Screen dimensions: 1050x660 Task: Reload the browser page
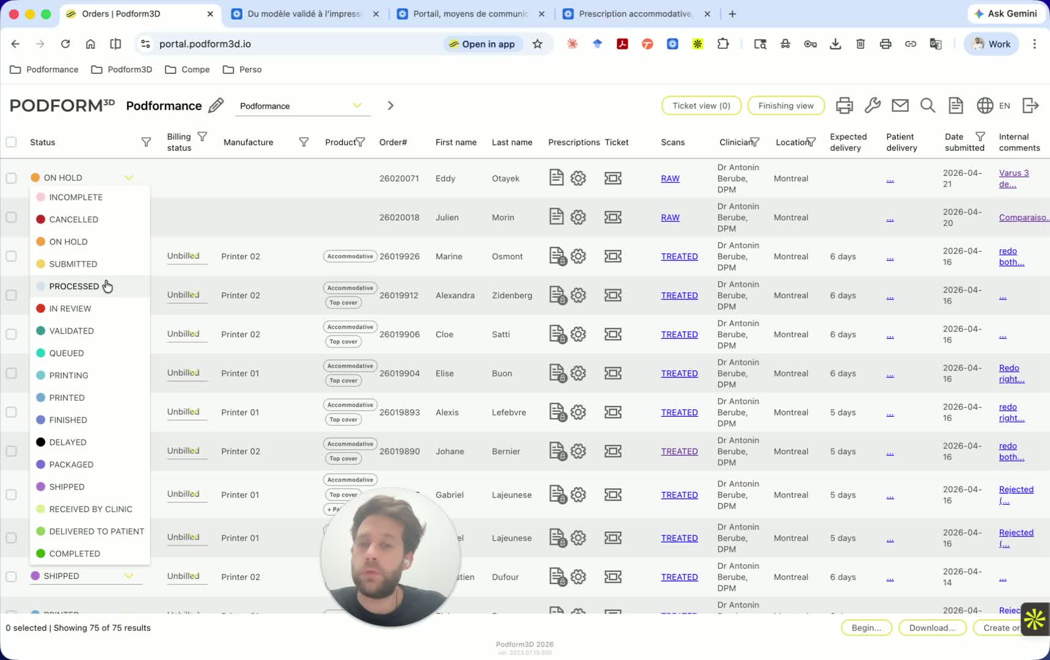click(65, 44)
